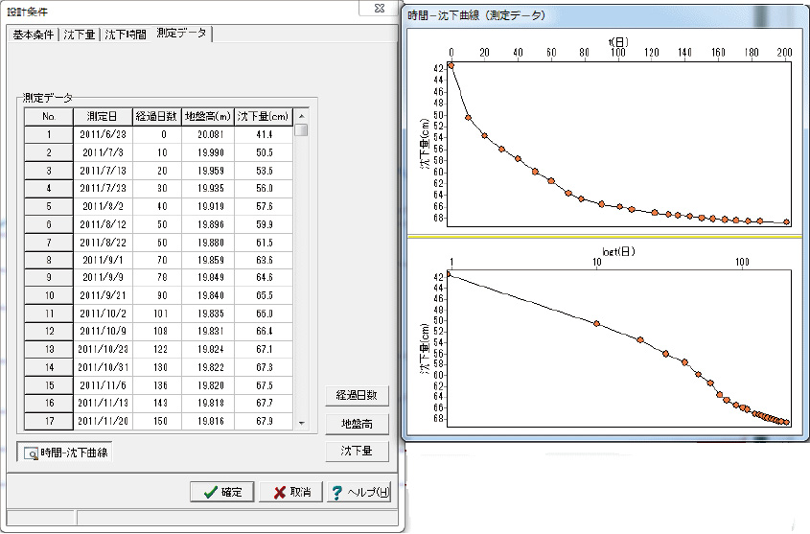This screenshot has height=534, width=810.
Task: Click the settlement cell 66.4
Action: point(264,331)
